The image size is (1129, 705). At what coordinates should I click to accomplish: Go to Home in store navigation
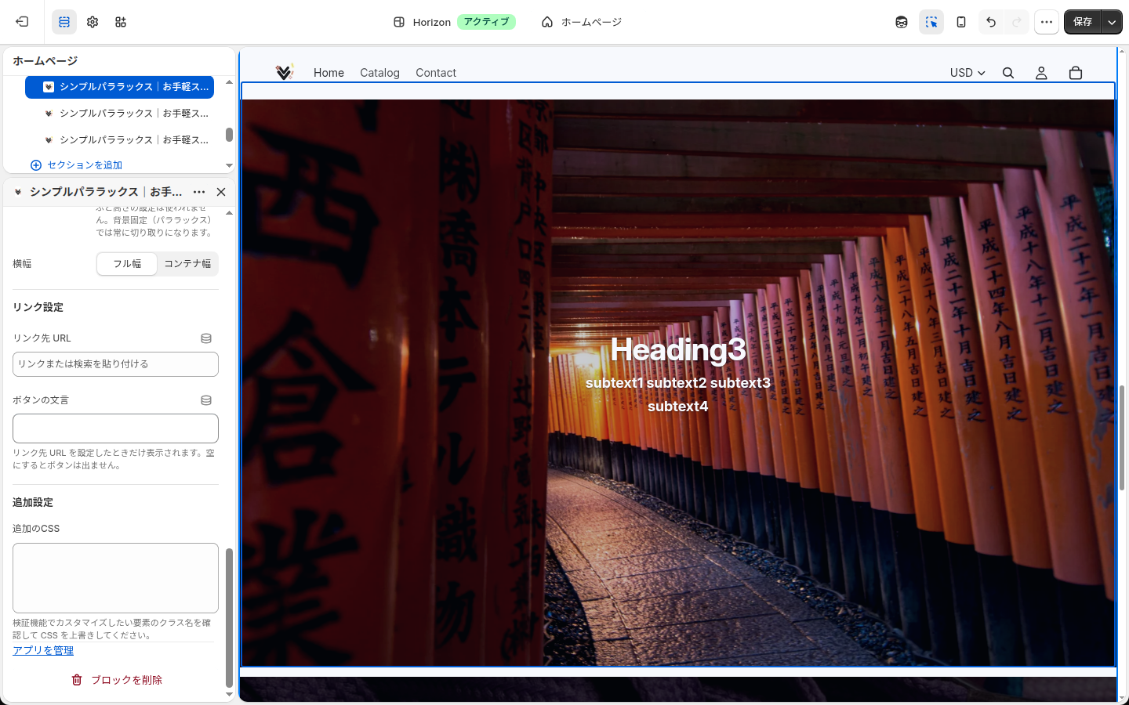click(329, 73)
